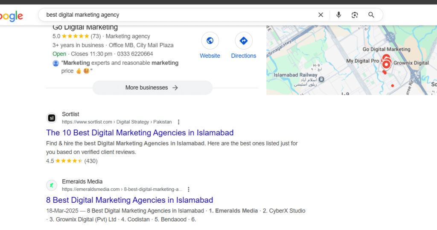Open The 10 Best Digital Marketing Agencies link
Screen dimensions: 437x230
140,133
